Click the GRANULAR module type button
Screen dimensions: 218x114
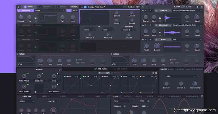point(163,25)
